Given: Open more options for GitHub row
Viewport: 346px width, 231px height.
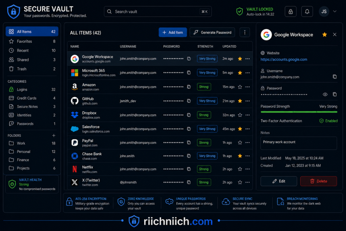Looking at the screenshot, I should (248, 101).
